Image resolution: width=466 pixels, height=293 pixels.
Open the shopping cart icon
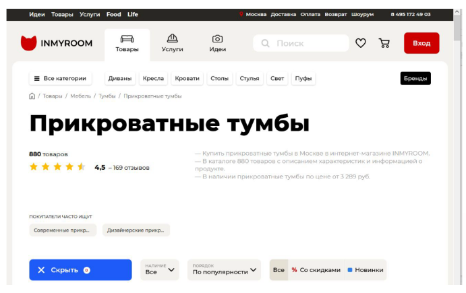pyautogui.click(x=384, y=43)
